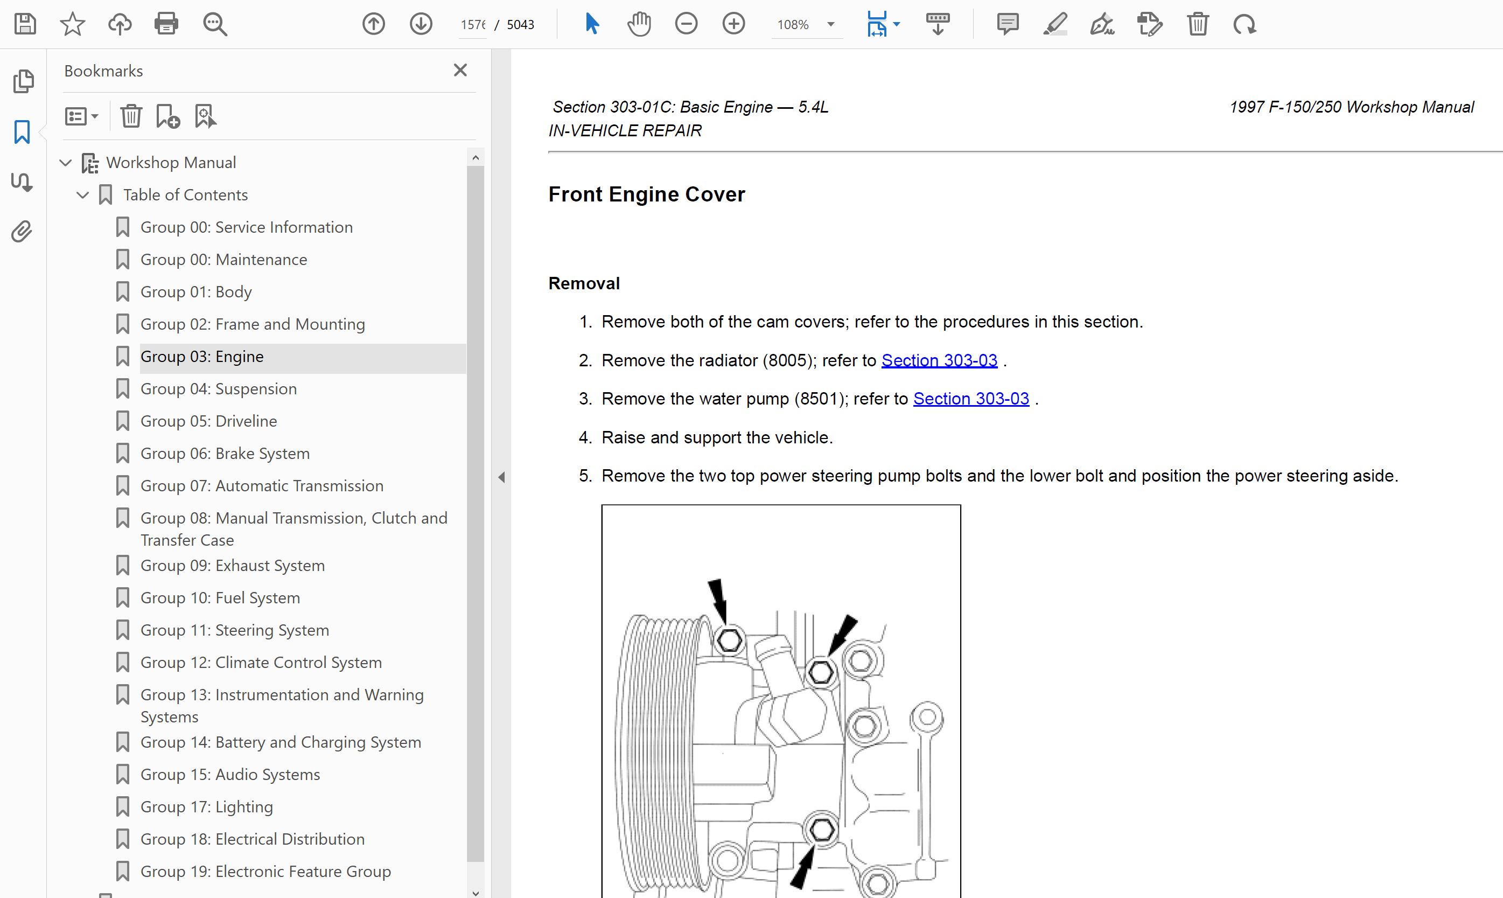Image resolution: width=1503 pixels, height=898 pixels.
Task: Open the Attachments paperclip panel
Action: [x=22, y=232]
